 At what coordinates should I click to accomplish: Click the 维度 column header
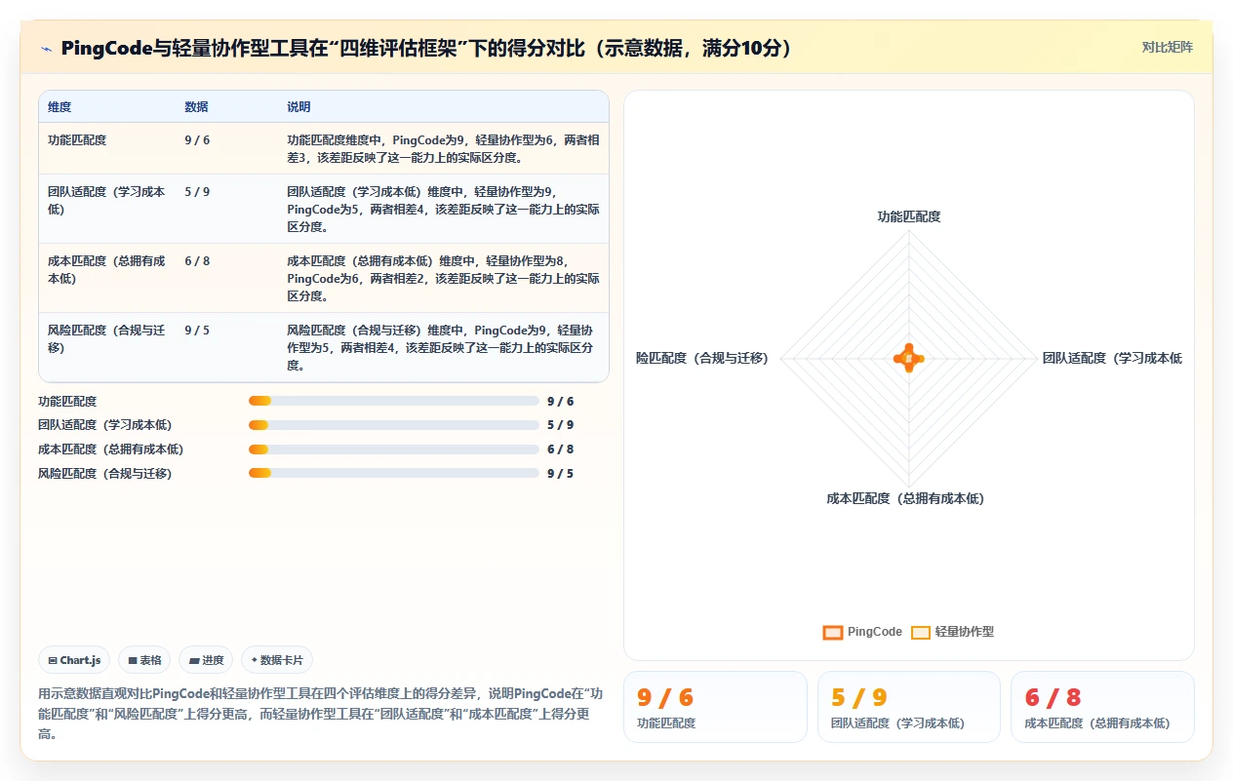[60, 106]
